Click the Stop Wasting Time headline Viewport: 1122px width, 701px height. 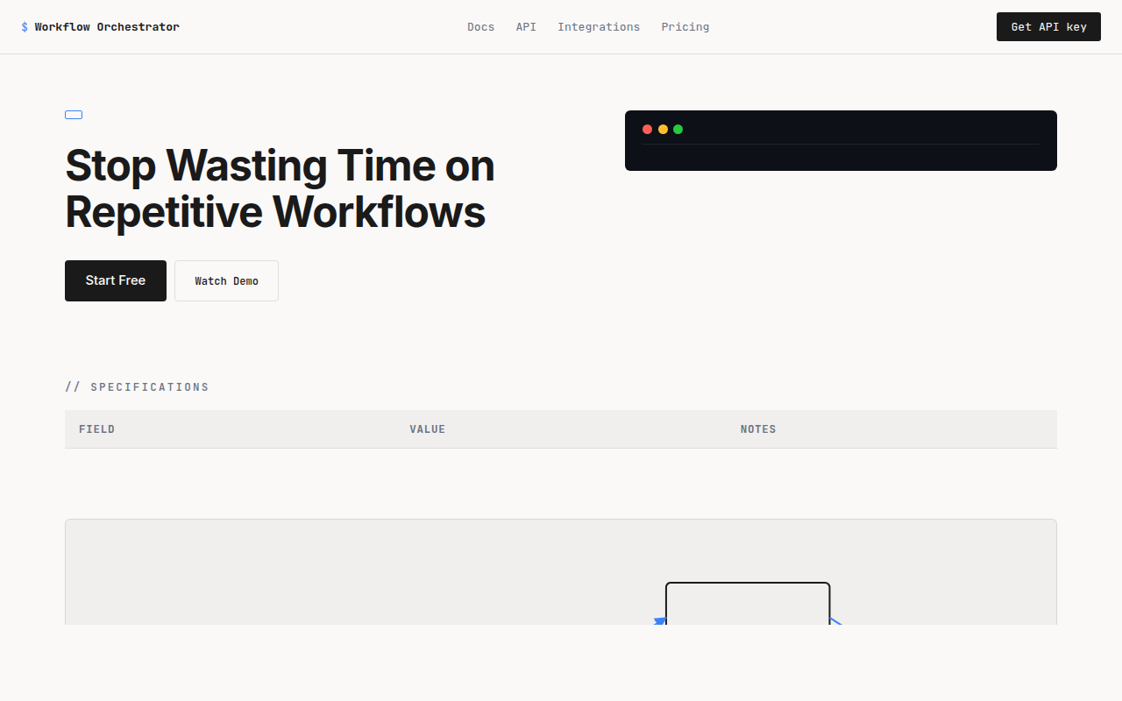(280, 188)
